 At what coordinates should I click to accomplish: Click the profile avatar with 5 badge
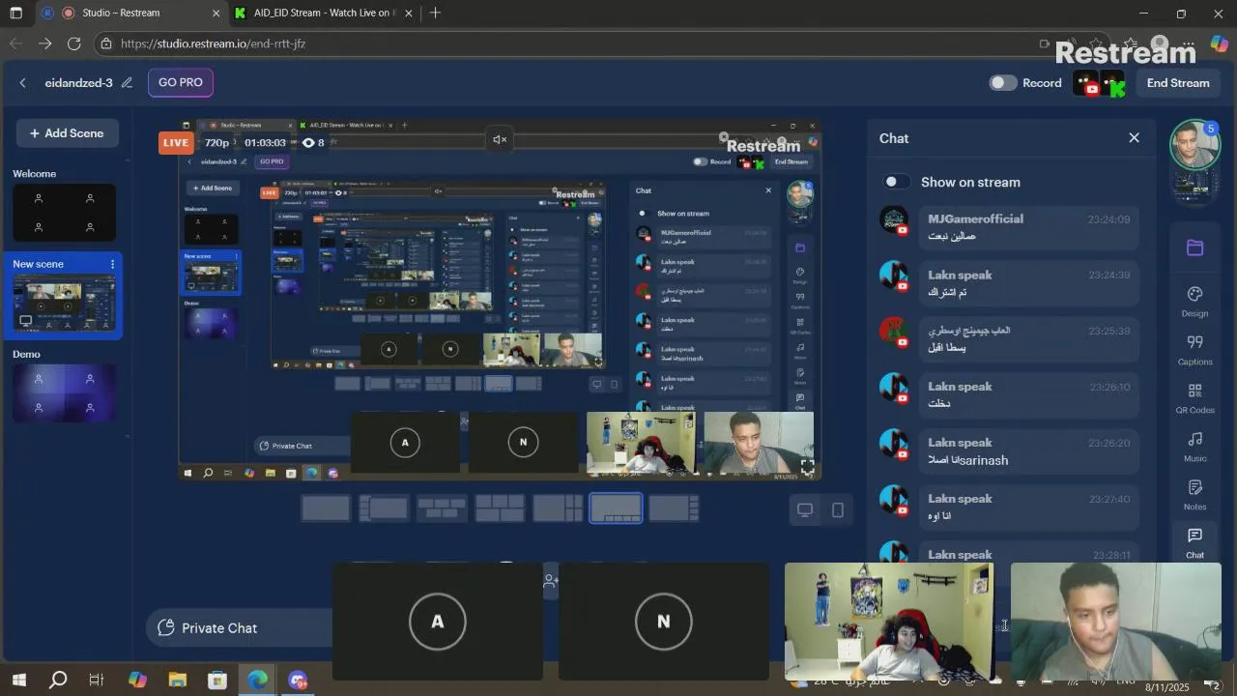tap(1195, 145)
